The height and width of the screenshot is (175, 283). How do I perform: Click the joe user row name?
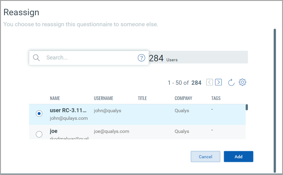pos(54,131)
